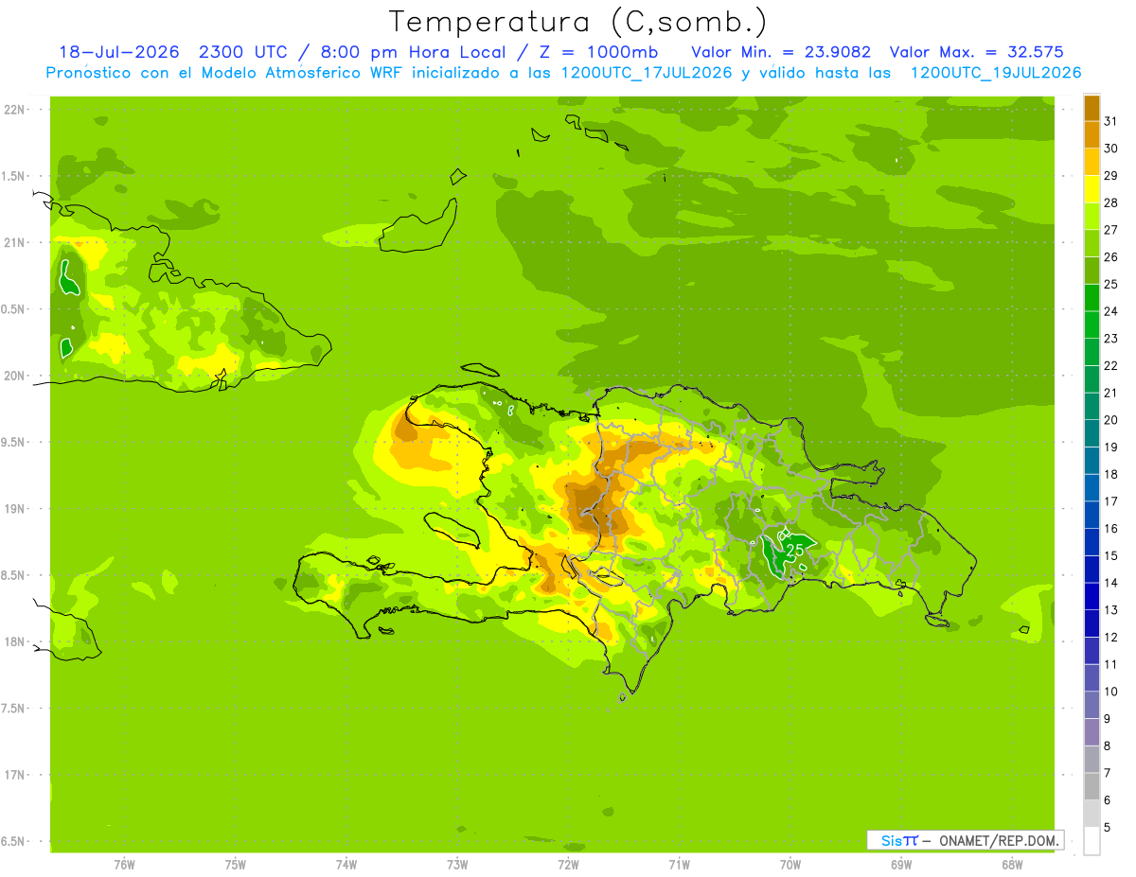Click the colorbar label "28"

coord(1111,202)
